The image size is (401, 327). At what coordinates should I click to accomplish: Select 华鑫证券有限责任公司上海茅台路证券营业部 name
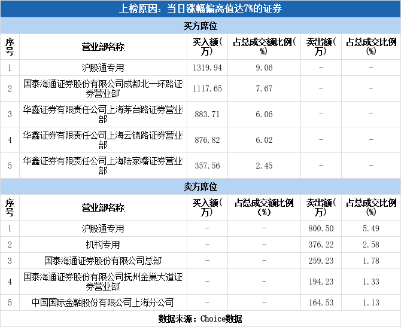103,114
